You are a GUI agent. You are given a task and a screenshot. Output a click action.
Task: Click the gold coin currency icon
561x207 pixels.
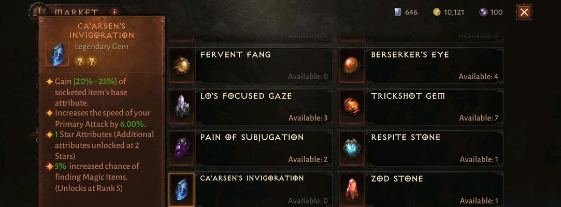[x=437, y=12]
